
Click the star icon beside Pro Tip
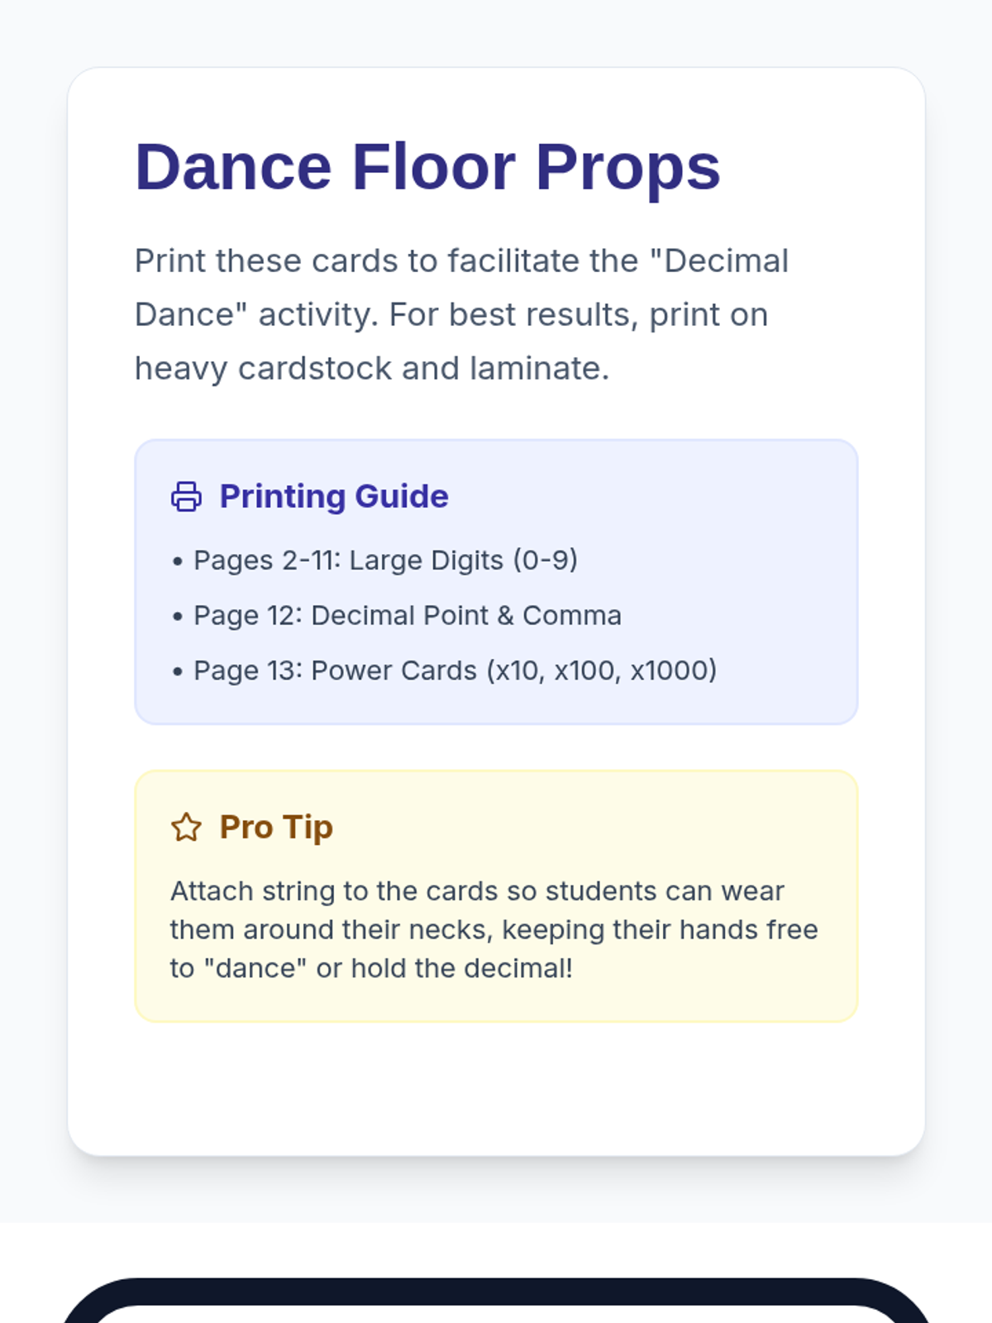pyautogui.click(x=186, y=827)
